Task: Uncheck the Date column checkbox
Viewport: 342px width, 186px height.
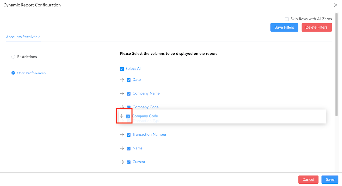Action: pos(129,80)
